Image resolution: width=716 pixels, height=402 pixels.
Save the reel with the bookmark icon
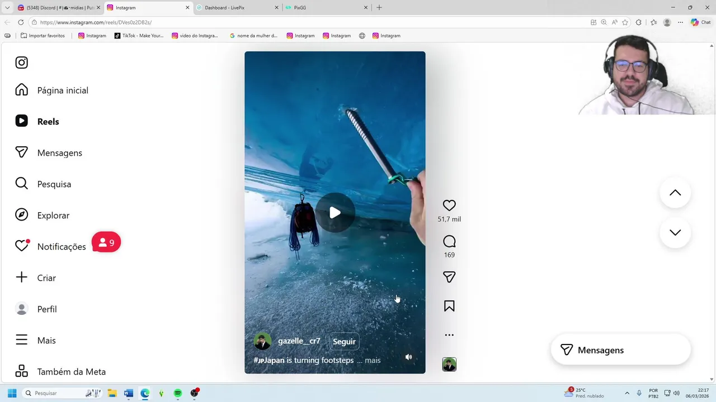click(449, 306)
